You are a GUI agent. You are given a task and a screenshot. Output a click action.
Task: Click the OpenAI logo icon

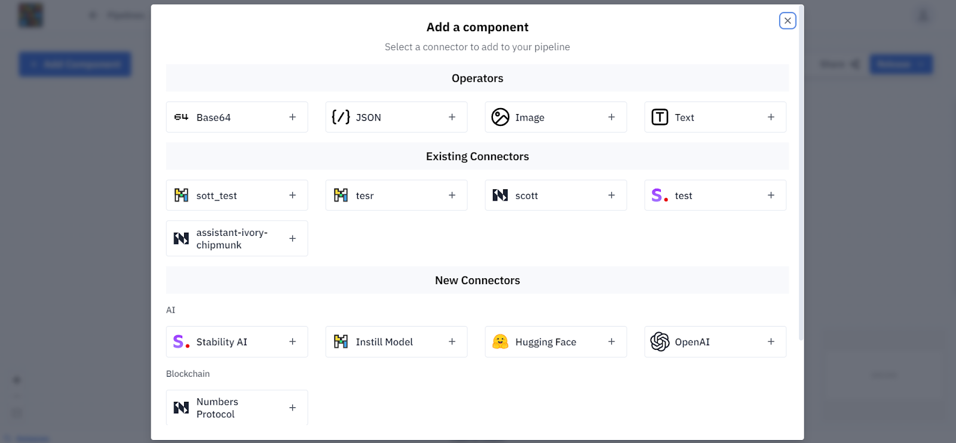660,342
